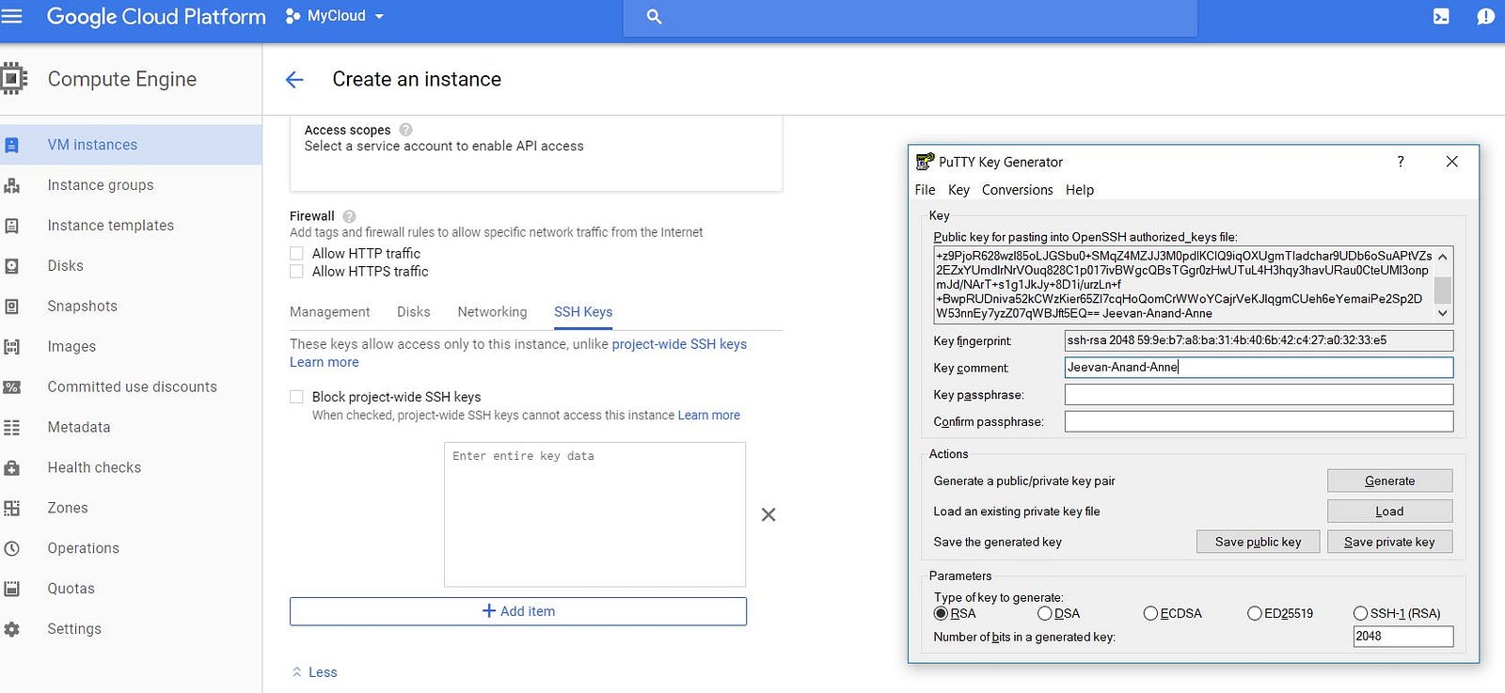
Task: Follow the project-wide SSH keys link
Action: click(x=679, y=344)
